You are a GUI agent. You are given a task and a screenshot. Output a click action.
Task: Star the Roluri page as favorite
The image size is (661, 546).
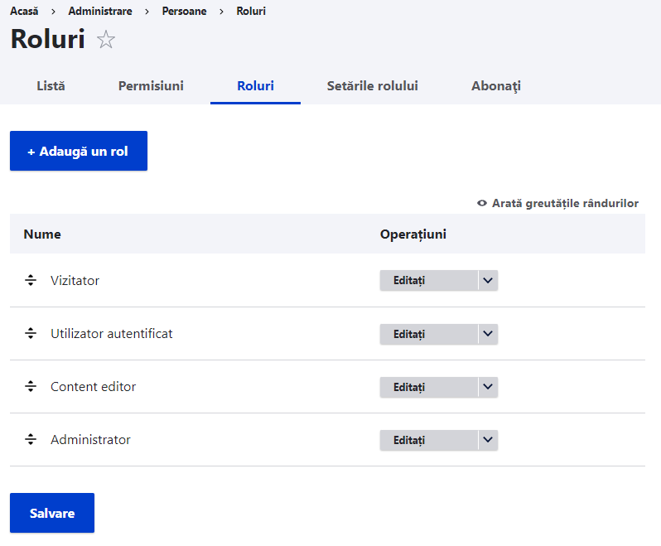click(106, 40)
